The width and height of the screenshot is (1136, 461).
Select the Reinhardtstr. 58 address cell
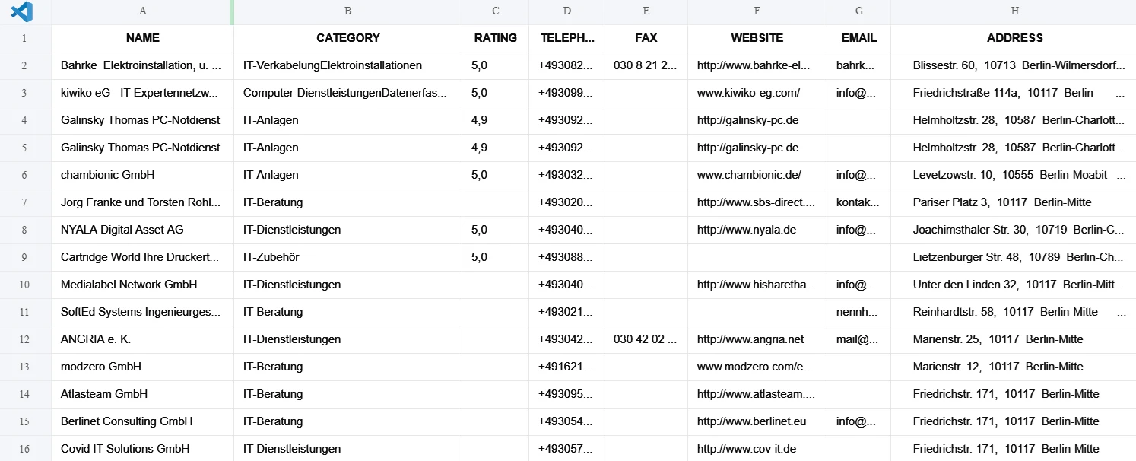point(1015,312)
